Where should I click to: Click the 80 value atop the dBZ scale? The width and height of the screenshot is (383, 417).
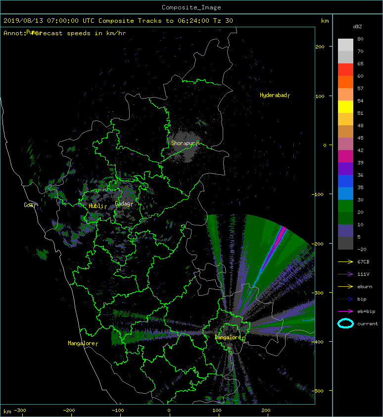point(360,39)
